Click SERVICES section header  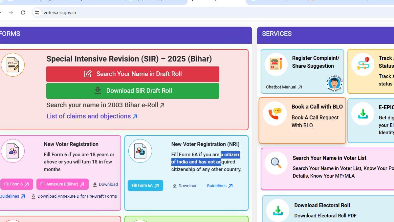click(x=277, y=34)
